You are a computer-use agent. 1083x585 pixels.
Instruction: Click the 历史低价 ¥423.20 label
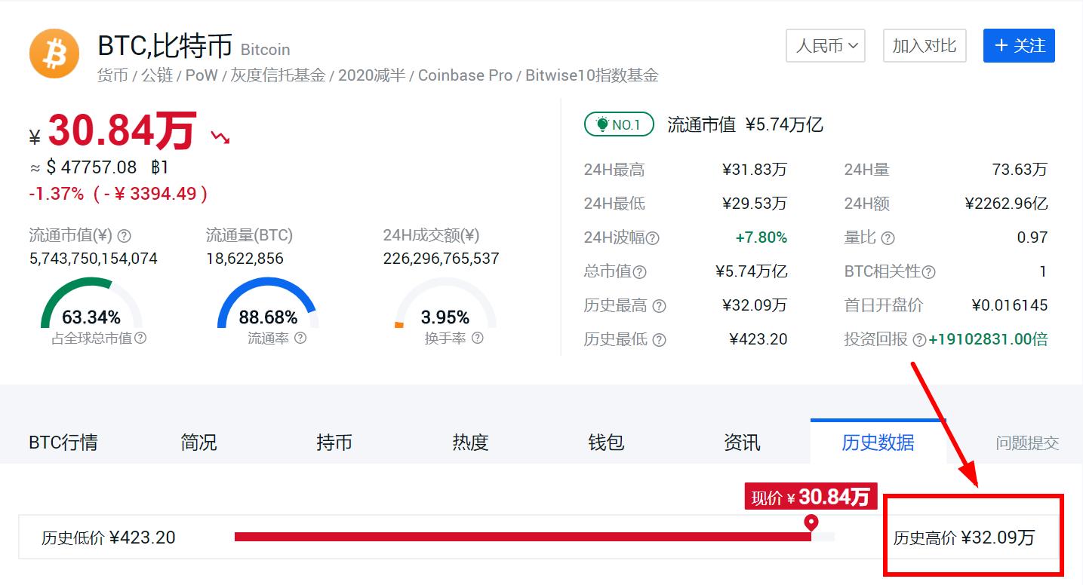[x=109, y=538]
